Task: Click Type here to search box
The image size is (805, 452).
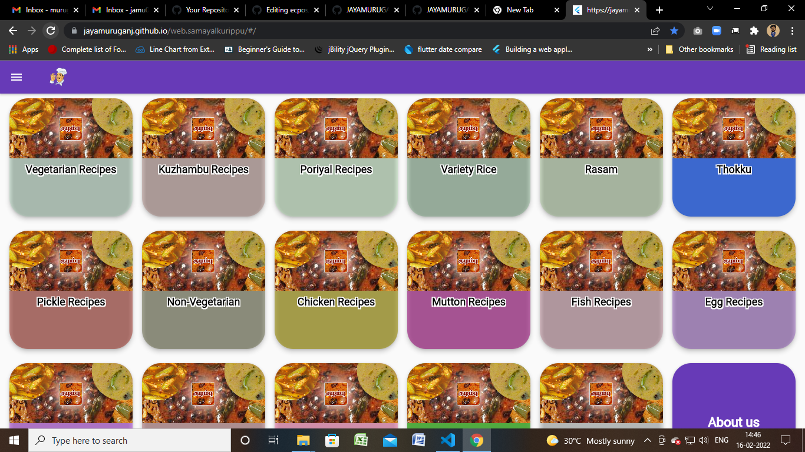Action: tap(130, 440)
